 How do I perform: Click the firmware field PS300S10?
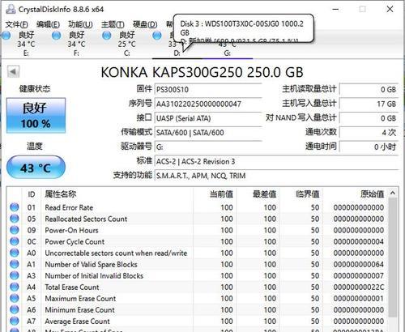pos(208,89)
